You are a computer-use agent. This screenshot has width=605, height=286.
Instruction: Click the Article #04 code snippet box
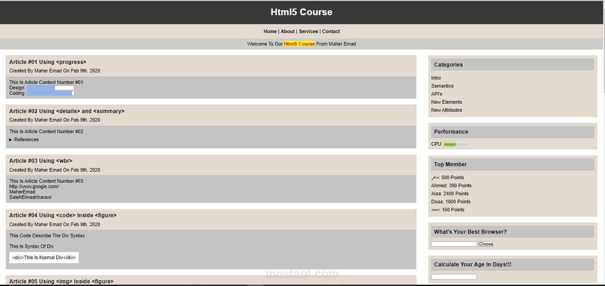tap(43, 257)
